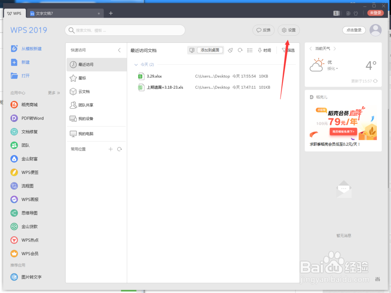Refresh 常用位置 list icon
This screenshot has height=293, width=391.
(x=119, y=149)
